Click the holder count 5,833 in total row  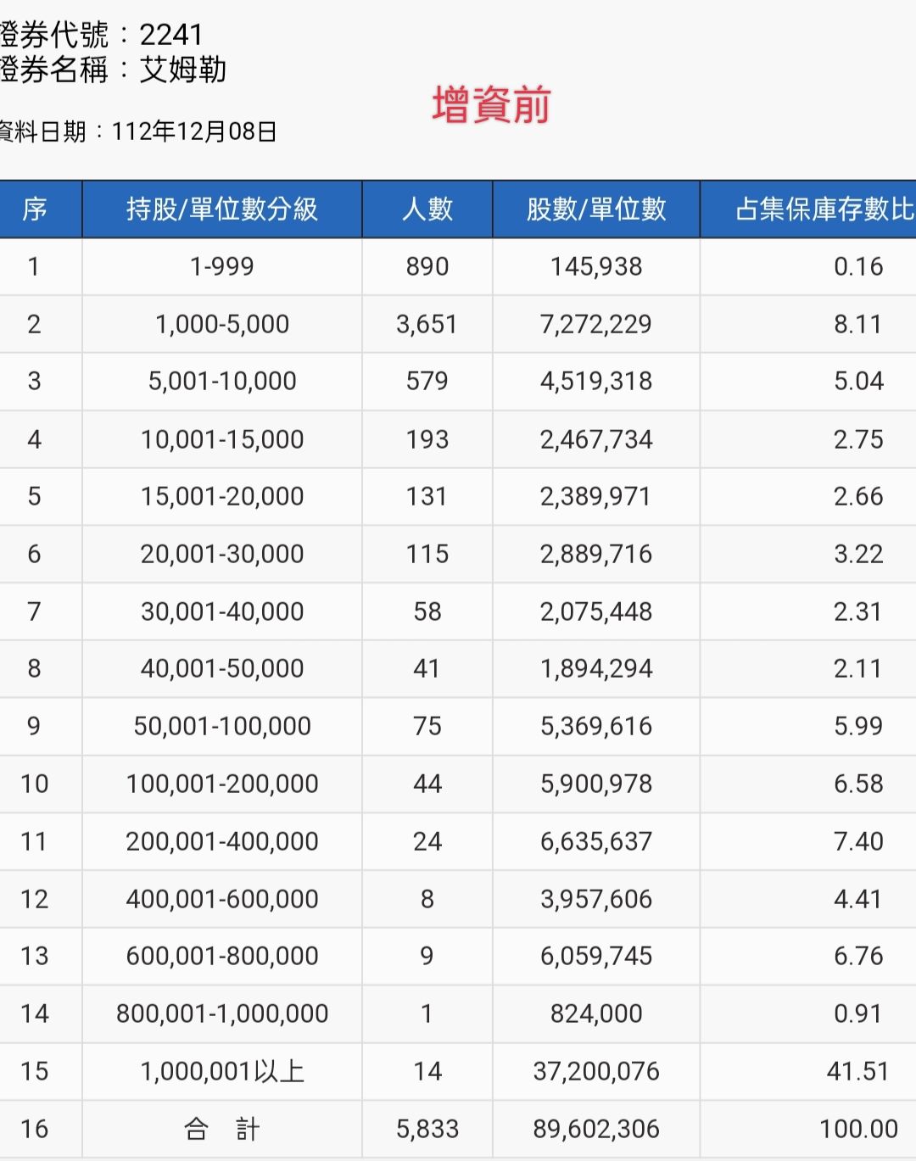[x=427, y=1129]
